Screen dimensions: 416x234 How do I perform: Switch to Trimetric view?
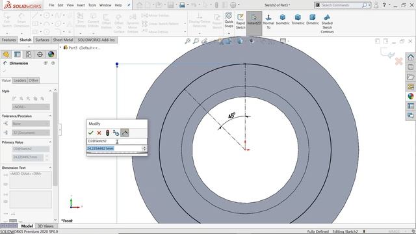(x=298, y=19)
